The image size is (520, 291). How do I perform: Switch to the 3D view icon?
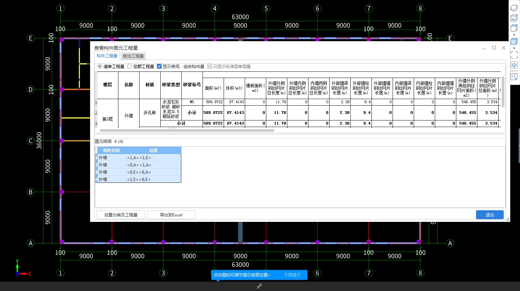[514, 18]
